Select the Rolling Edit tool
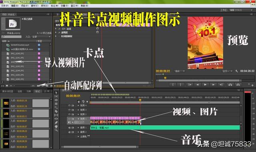 point(56,104)
